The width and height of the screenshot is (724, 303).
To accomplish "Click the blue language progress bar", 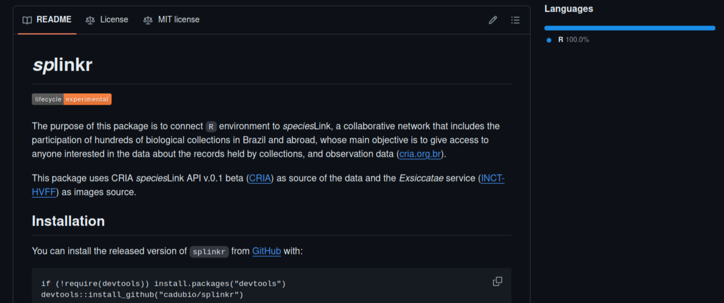I will [629, 28].
